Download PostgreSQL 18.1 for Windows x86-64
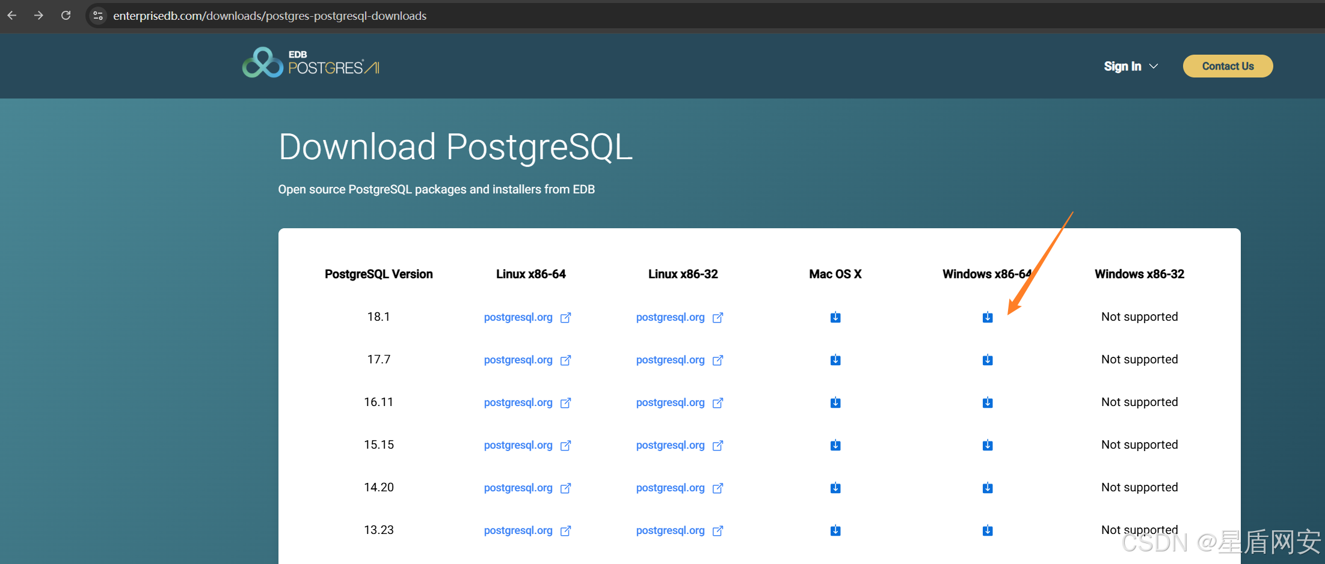1325x564 pixels. pos(988,317)
